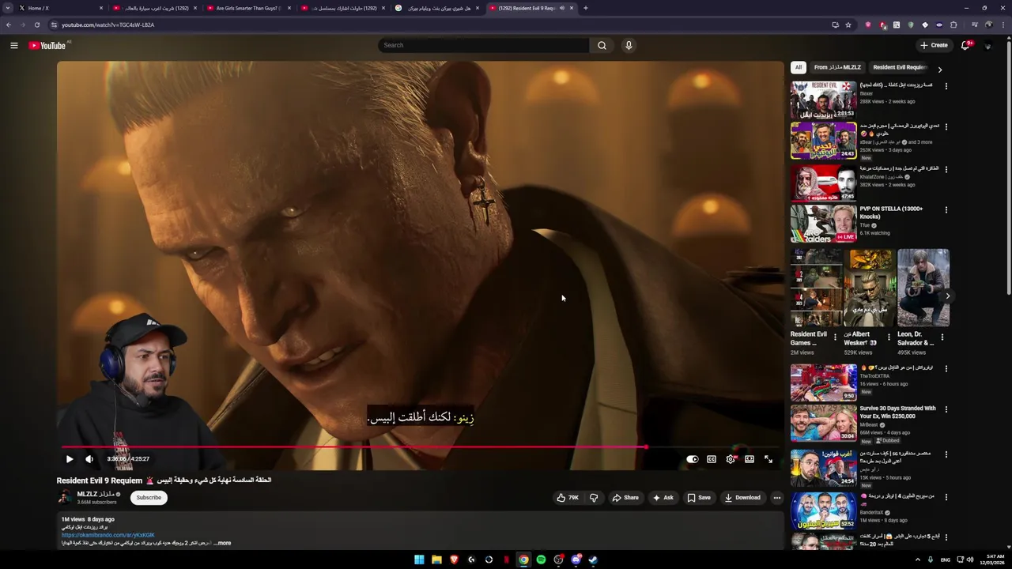
Task: Play the video
Action: 69,459
